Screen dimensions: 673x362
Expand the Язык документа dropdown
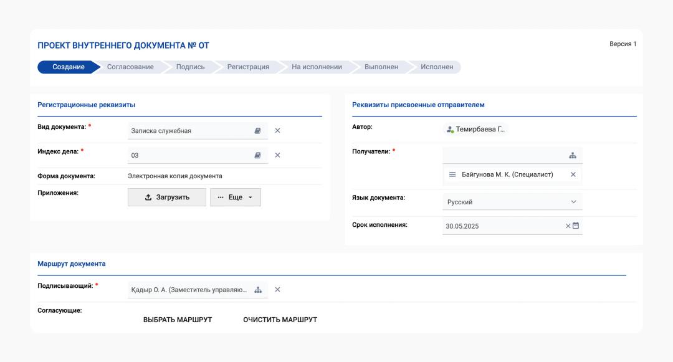(573, 202)
